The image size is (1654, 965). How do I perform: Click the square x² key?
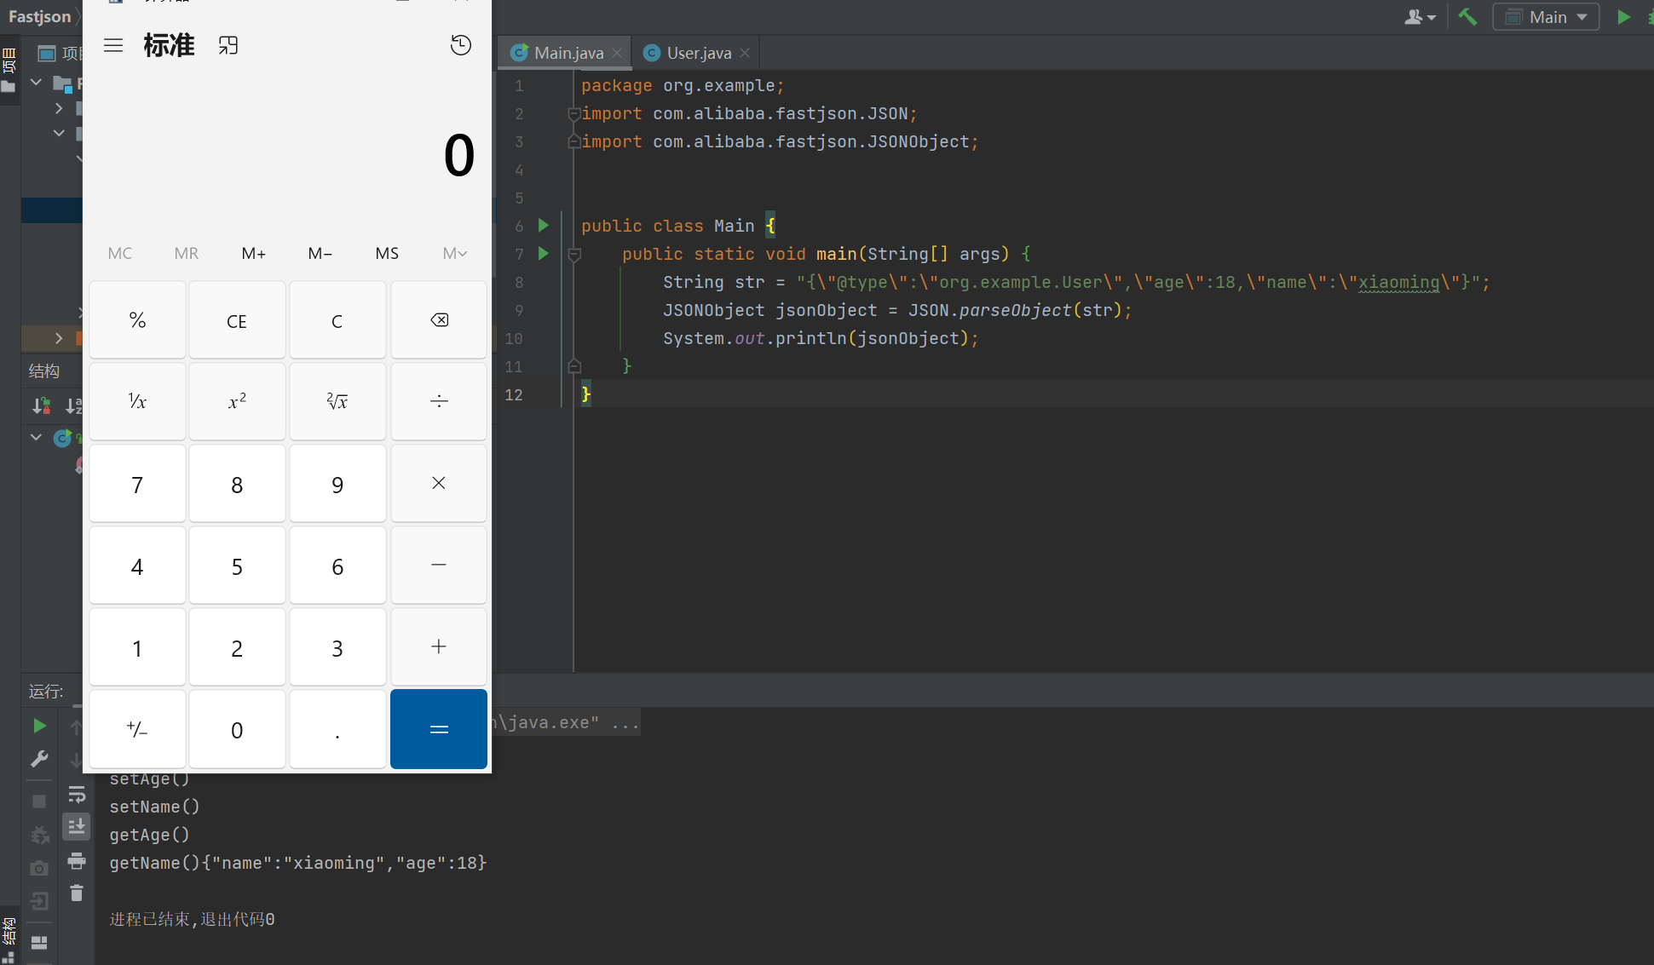click(x=237, y=401)
